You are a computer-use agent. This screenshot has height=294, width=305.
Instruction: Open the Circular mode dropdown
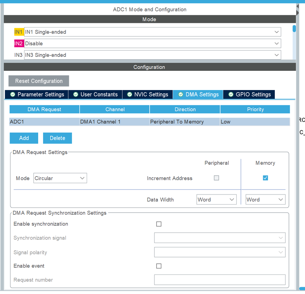(x=60, y=178)
